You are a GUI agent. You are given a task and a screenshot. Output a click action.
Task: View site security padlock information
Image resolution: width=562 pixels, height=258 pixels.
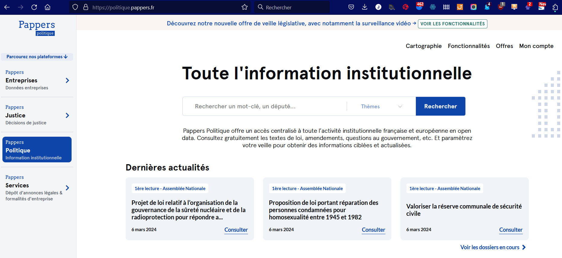click(x=86, y=7)
